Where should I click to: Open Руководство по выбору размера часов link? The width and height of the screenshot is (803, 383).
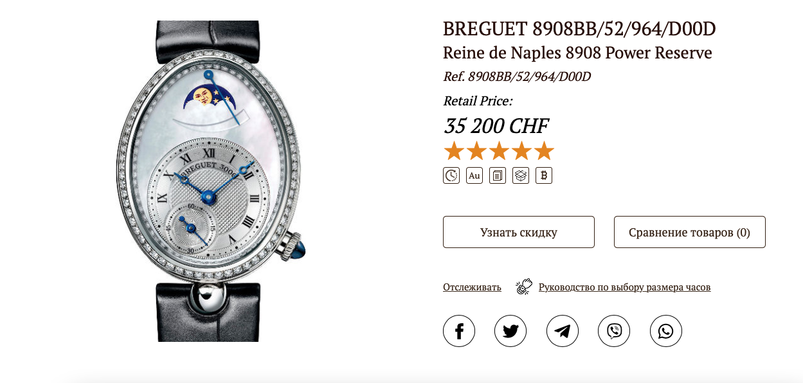click(x=624, y=287)
